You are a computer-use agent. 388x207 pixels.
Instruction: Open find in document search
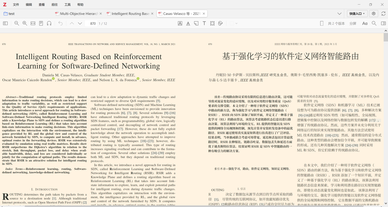pyautogui.click(x=374, y=23)
